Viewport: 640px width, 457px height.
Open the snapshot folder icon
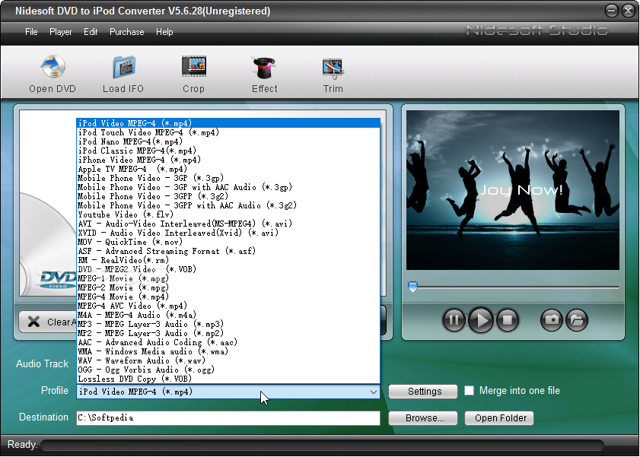point(576,319)
